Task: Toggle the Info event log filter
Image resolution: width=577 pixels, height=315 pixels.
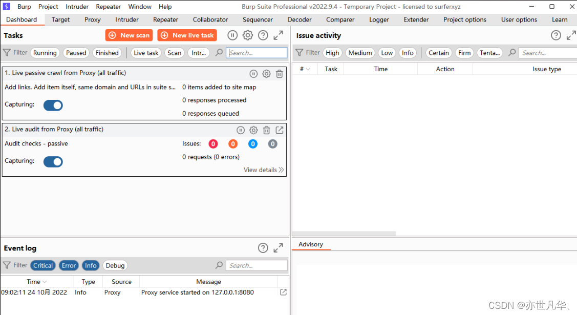Action: coord(91,265)
